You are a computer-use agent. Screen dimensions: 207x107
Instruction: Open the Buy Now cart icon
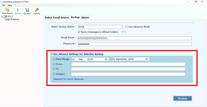point(27,10)
